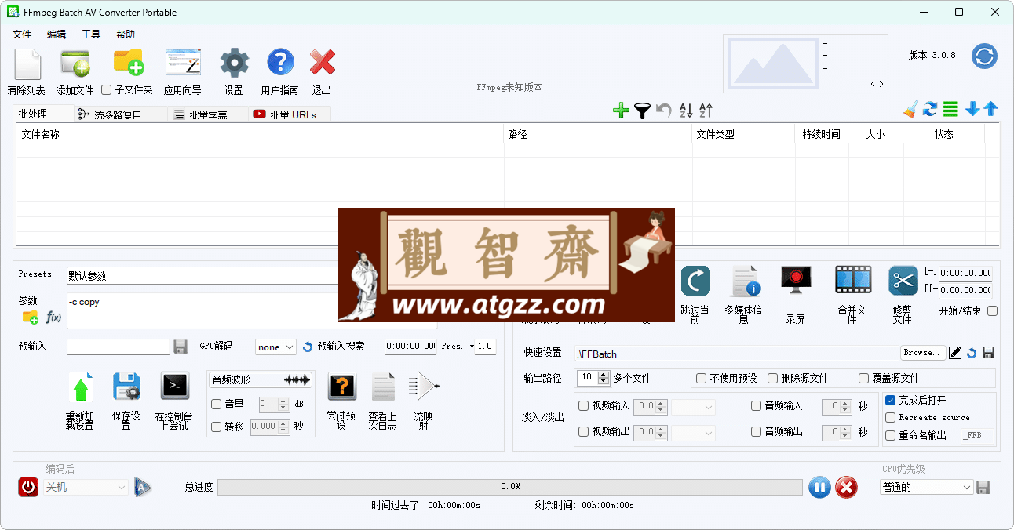Viewport: 1014px width, 530px height.
Task: Click the broom clean icon above the file list
Action: click(910, 109)
